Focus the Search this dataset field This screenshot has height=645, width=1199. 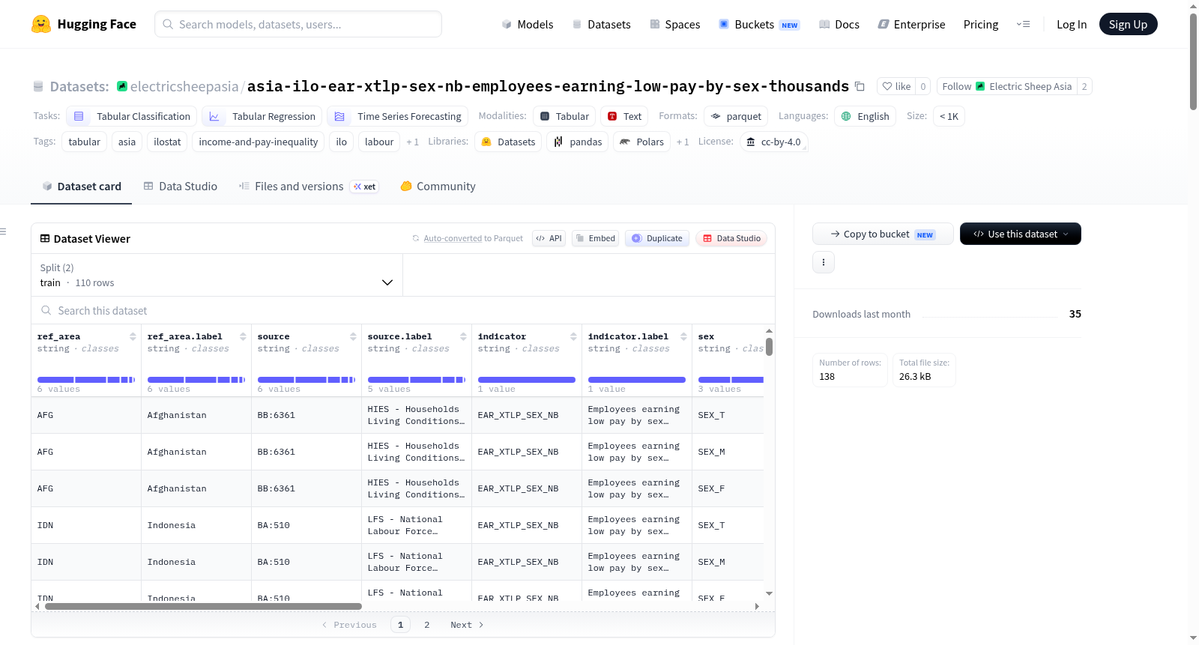403,310
